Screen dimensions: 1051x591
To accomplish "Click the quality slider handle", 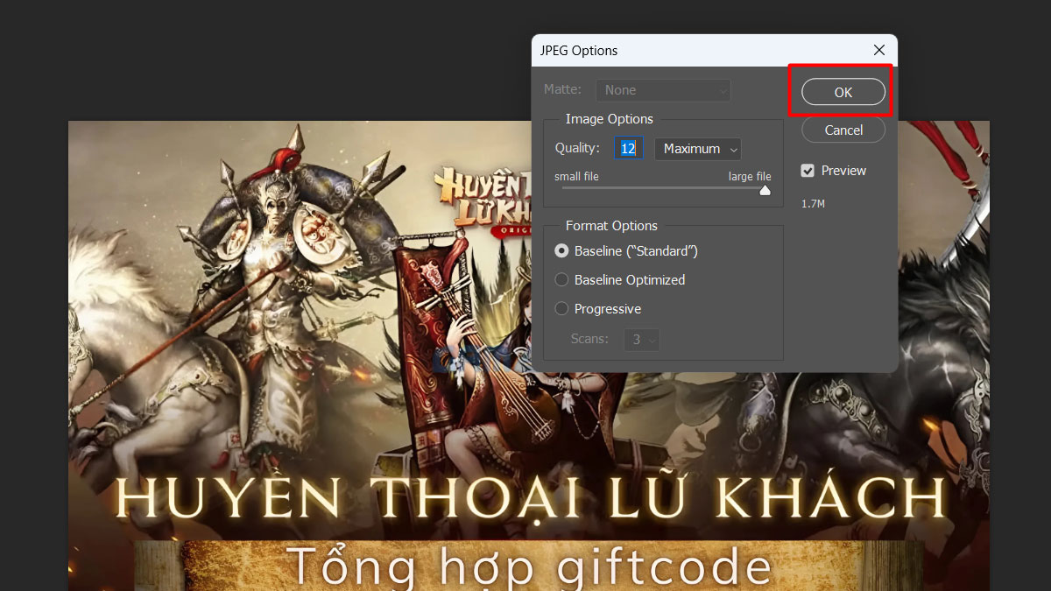I will click(765, 189).
